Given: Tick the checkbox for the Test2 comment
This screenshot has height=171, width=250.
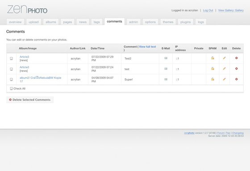Looking at the screenshot, I should click(11, 59).
